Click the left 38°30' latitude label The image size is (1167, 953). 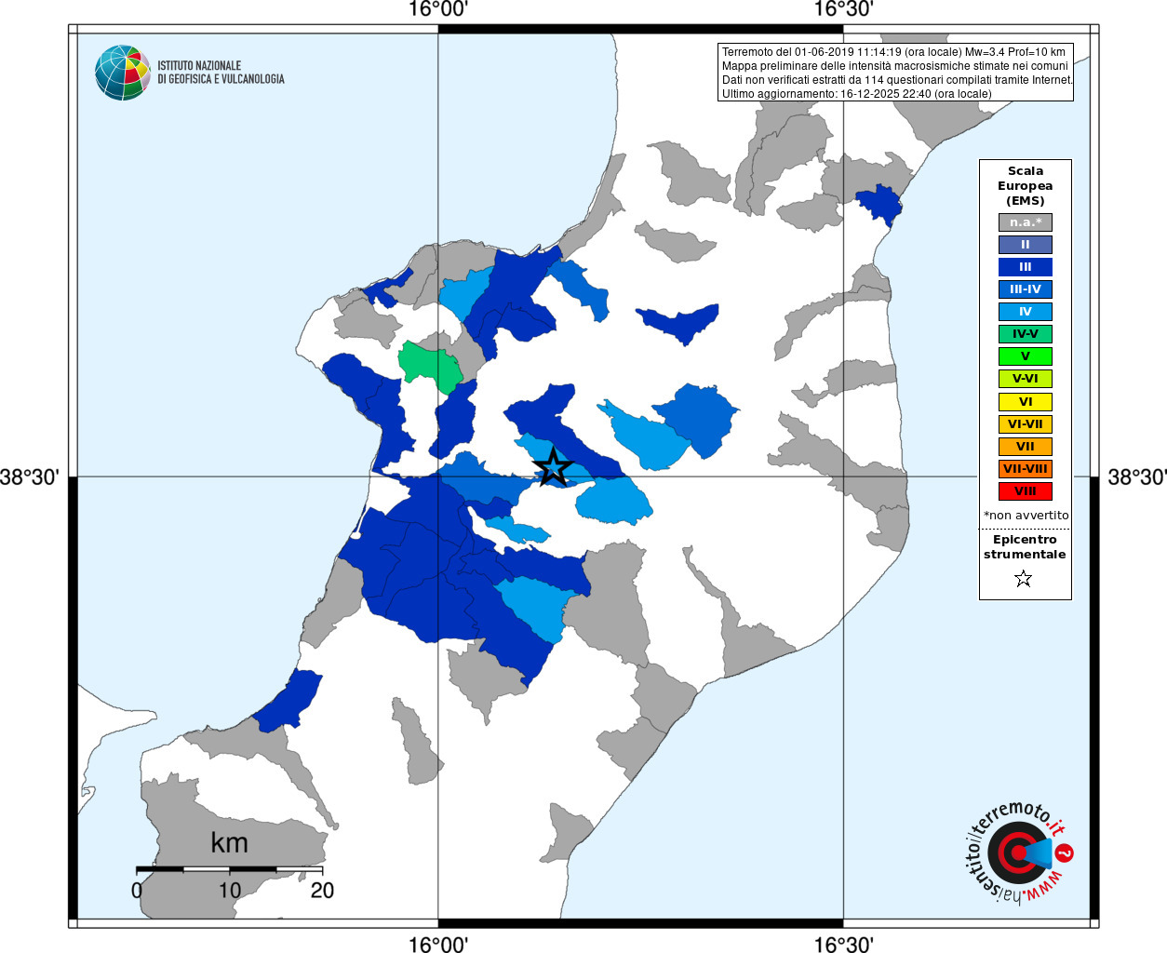30,477
